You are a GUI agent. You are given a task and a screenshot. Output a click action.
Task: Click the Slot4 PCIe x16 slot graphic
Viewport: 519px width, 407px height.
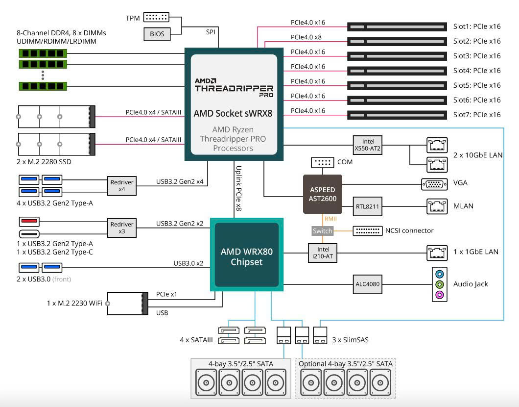tap(397, 71)
